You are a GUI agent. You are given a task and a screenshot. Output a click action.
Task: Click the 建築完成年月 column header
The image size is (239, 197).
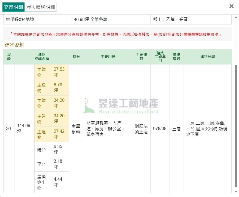160,57
